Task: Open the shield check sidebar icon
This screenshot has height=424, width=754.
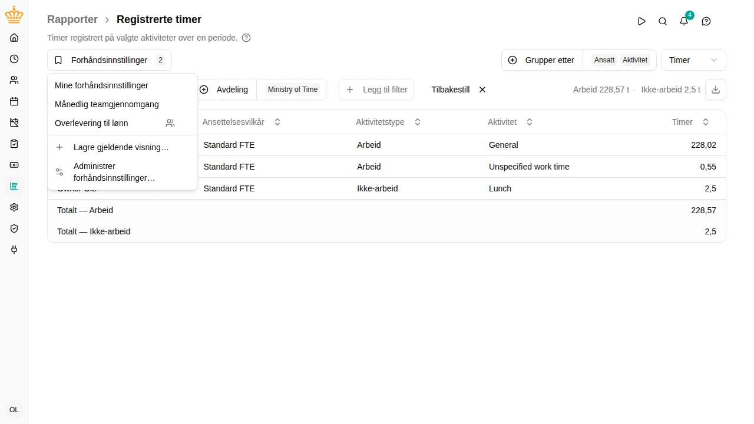Action: coord(14,228)
